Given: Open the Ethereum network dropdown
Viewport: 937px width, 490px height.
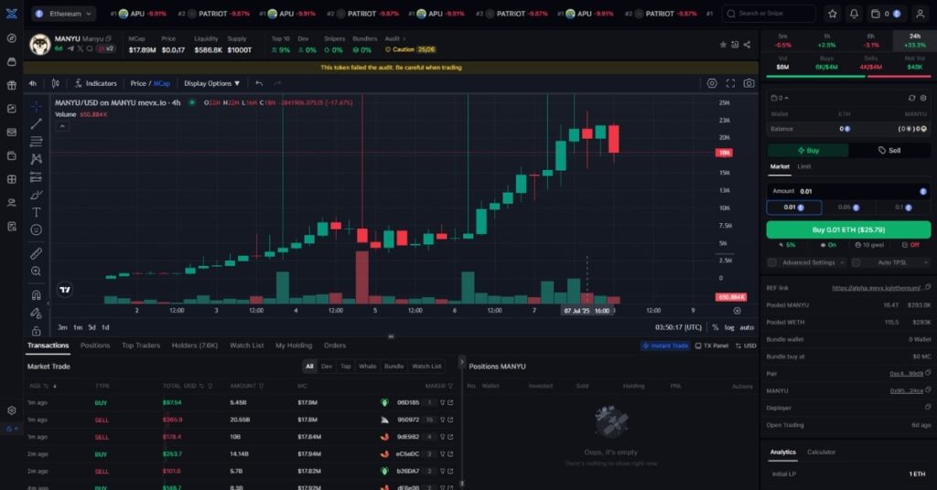Looking at the screenshot, I should [x=64, y=13].
